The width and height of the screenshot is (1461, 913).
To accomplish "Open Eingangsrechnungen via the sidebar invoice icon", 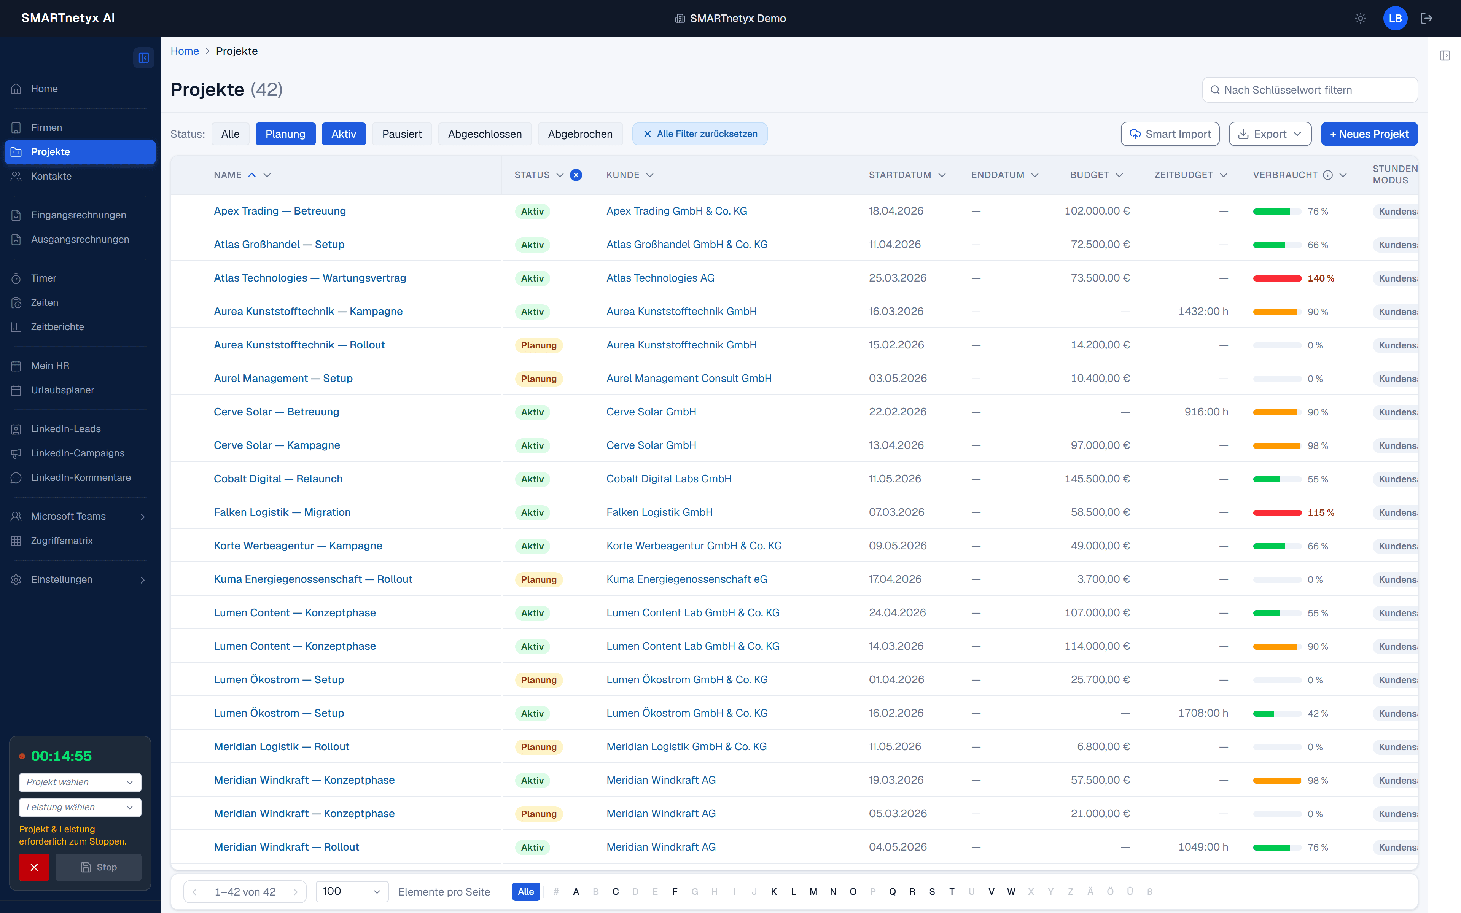I will pos(16,215).
